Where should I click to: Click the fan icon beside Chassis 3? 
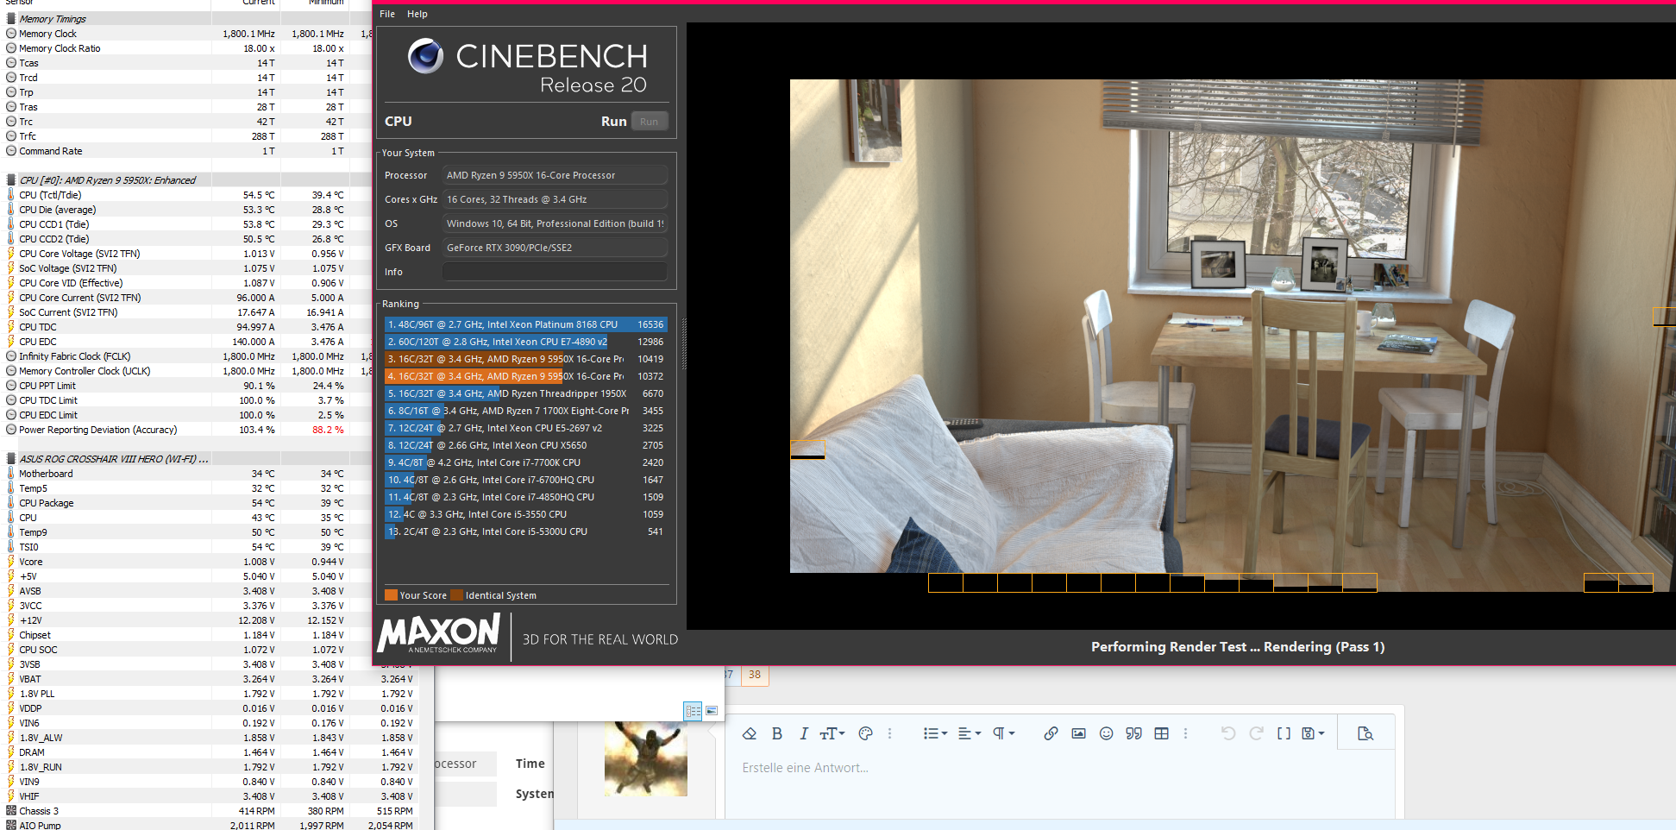[11, 811]
